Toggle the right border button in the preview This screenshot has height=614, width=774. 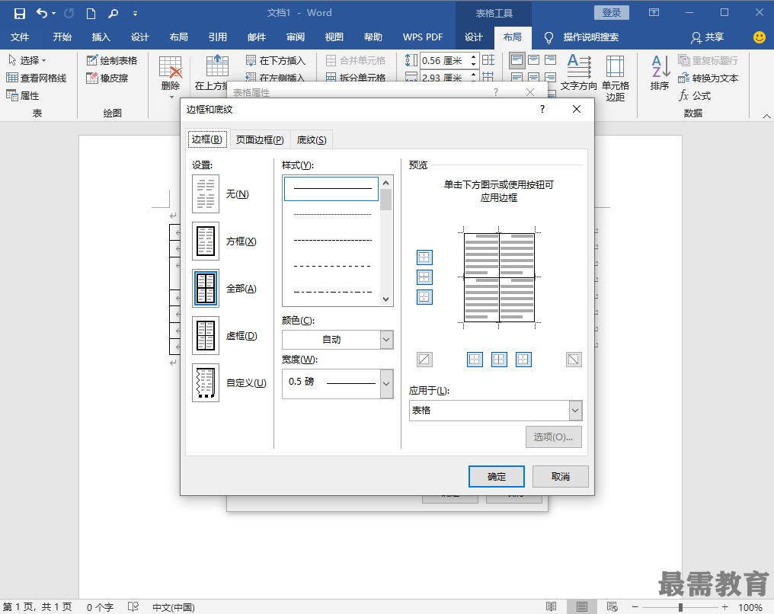pos(523,360)
